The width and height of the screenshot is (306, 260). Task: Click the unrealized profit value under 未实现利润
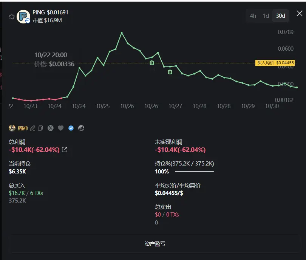click(x=180, y=150)
